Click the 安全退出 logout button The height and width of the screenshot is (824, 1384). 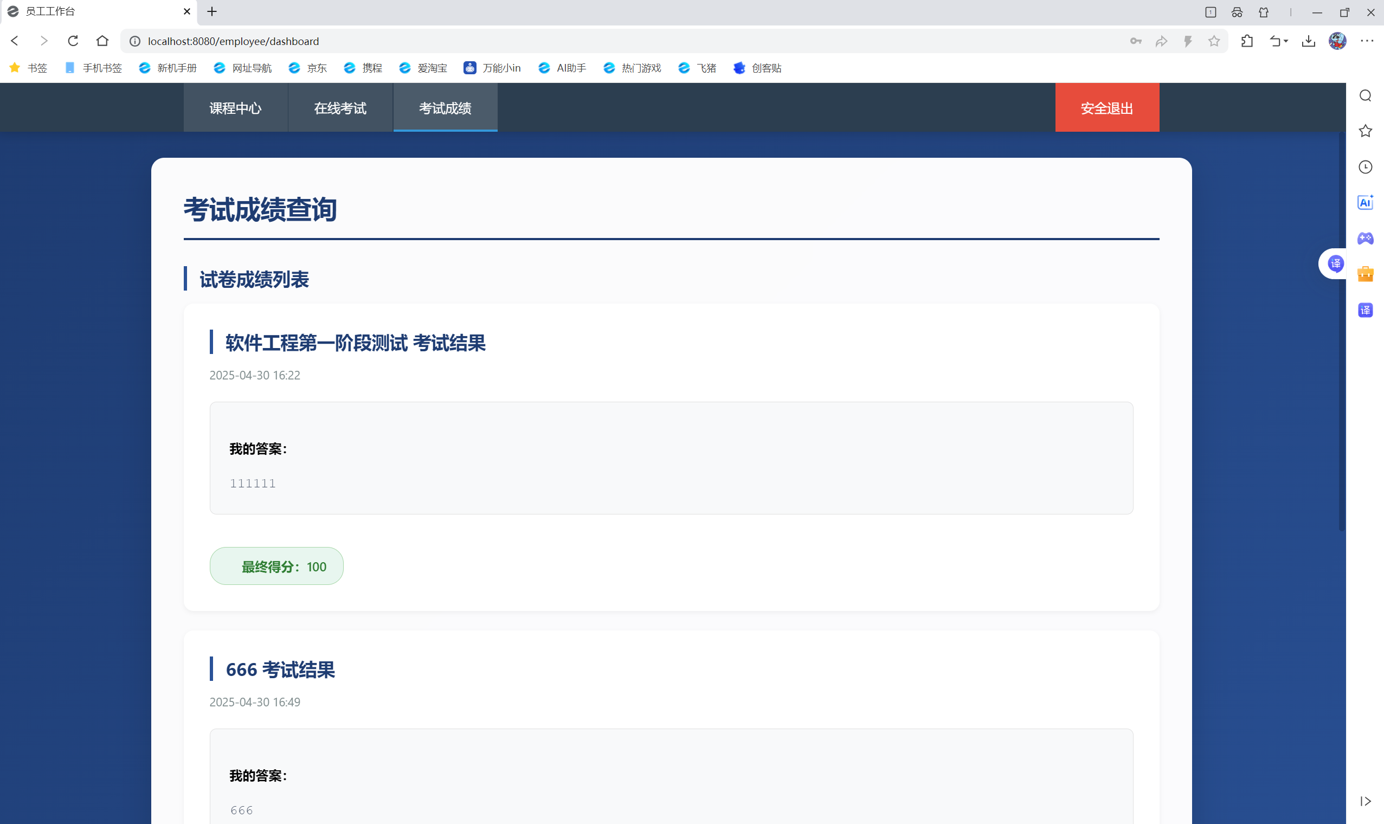[1106, 108]
